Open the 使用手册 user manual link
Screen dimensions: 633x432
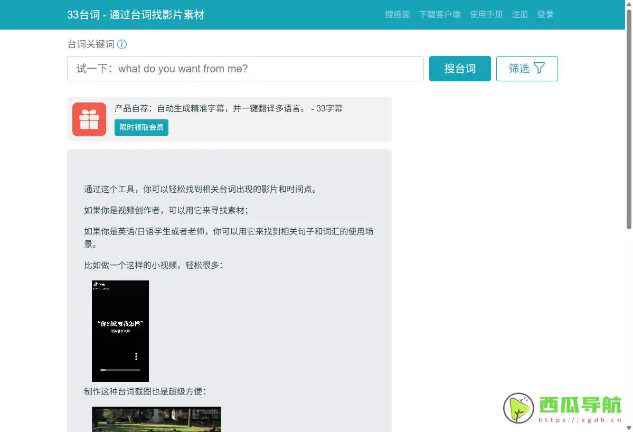[486, 14]
